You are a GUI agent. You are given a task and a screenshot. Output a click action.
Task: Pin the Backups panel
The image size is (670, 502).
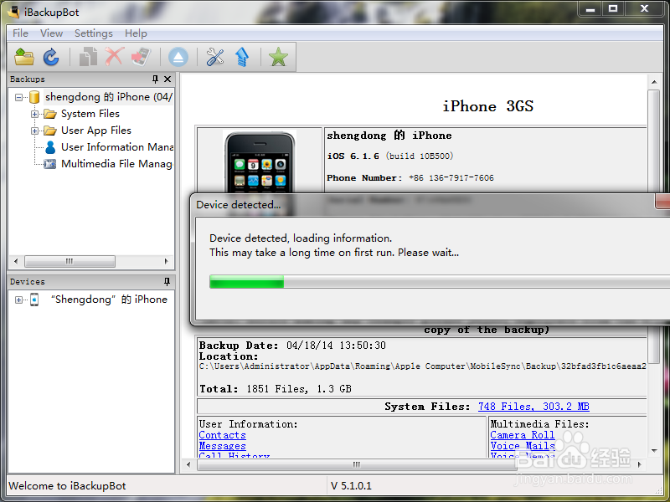pyautogui.click(x=155, y=79)
